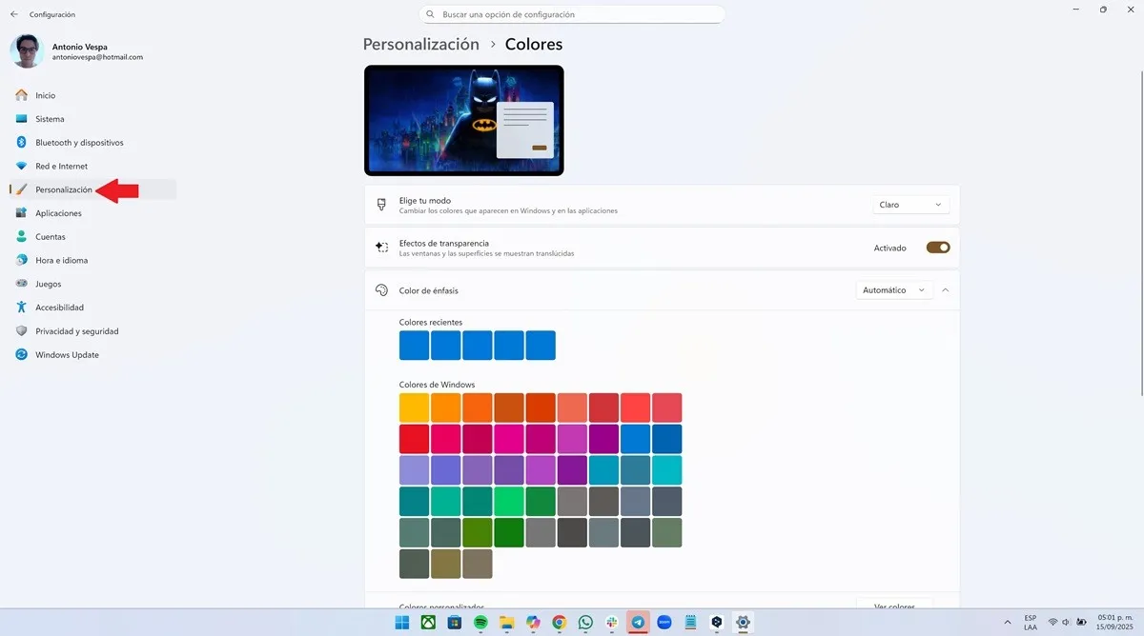
Task: Go back with the arrow beside Configuración
Action: 13,14
